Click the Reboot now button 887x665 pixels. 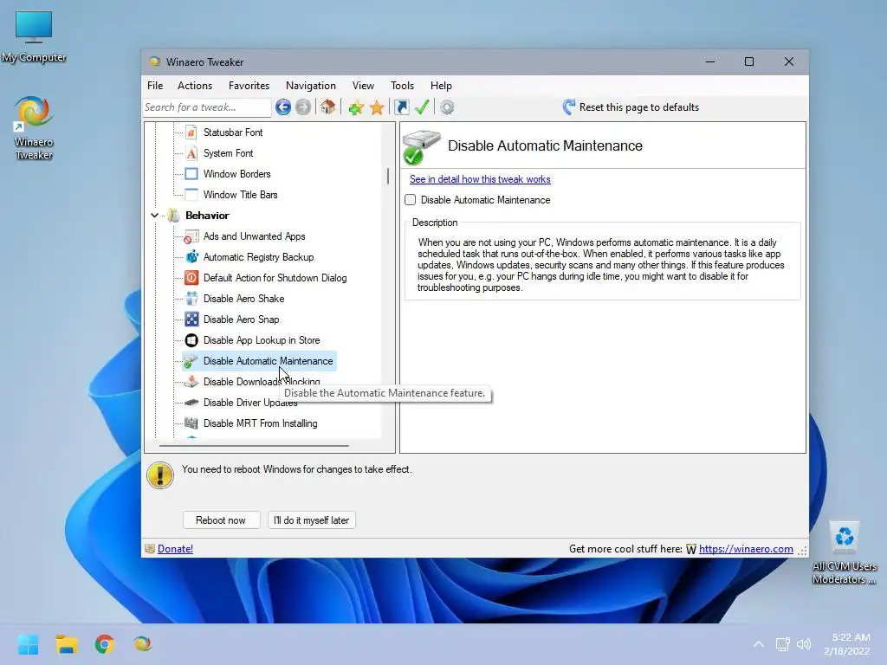pos(221,520)
